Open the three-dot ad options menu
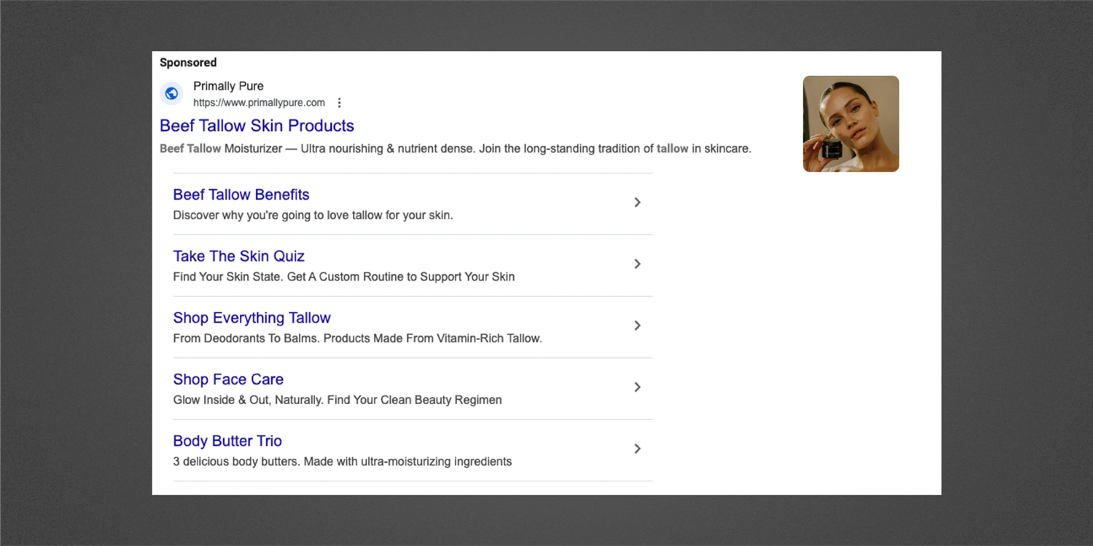Image resolution: width=1093 pixels, height=546 pixels. pos(339,103)
